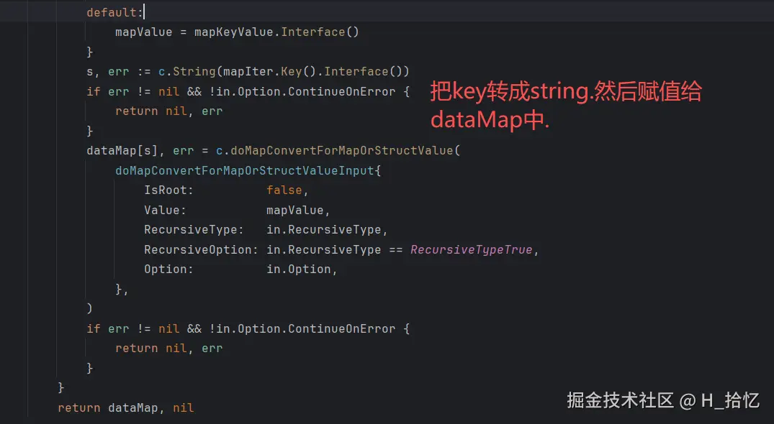Image resolution: width=774 pixels, height=424 pixels.
Task: Click the second ContinueOnError condition
Action: click(341, 329)
